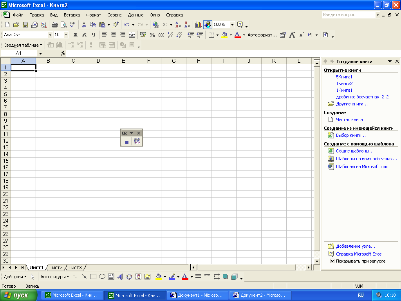Image resolution: width=401 pixels, height=301 pixels.
Task: Copy selection icon in toolbar
Action: [x=93, y=25]
